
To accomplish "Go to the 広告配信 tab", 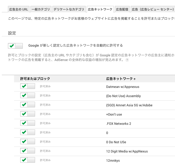I will click(x=122, y=9).
